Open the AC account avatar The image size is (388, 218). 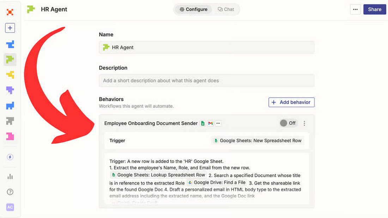point(10,207)
